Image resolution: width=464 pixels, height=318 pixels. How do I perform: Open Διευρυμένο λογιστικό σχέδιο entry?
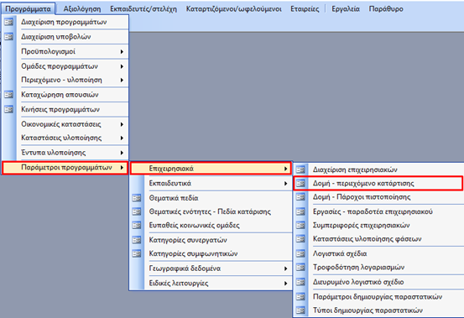pos(378,282)
